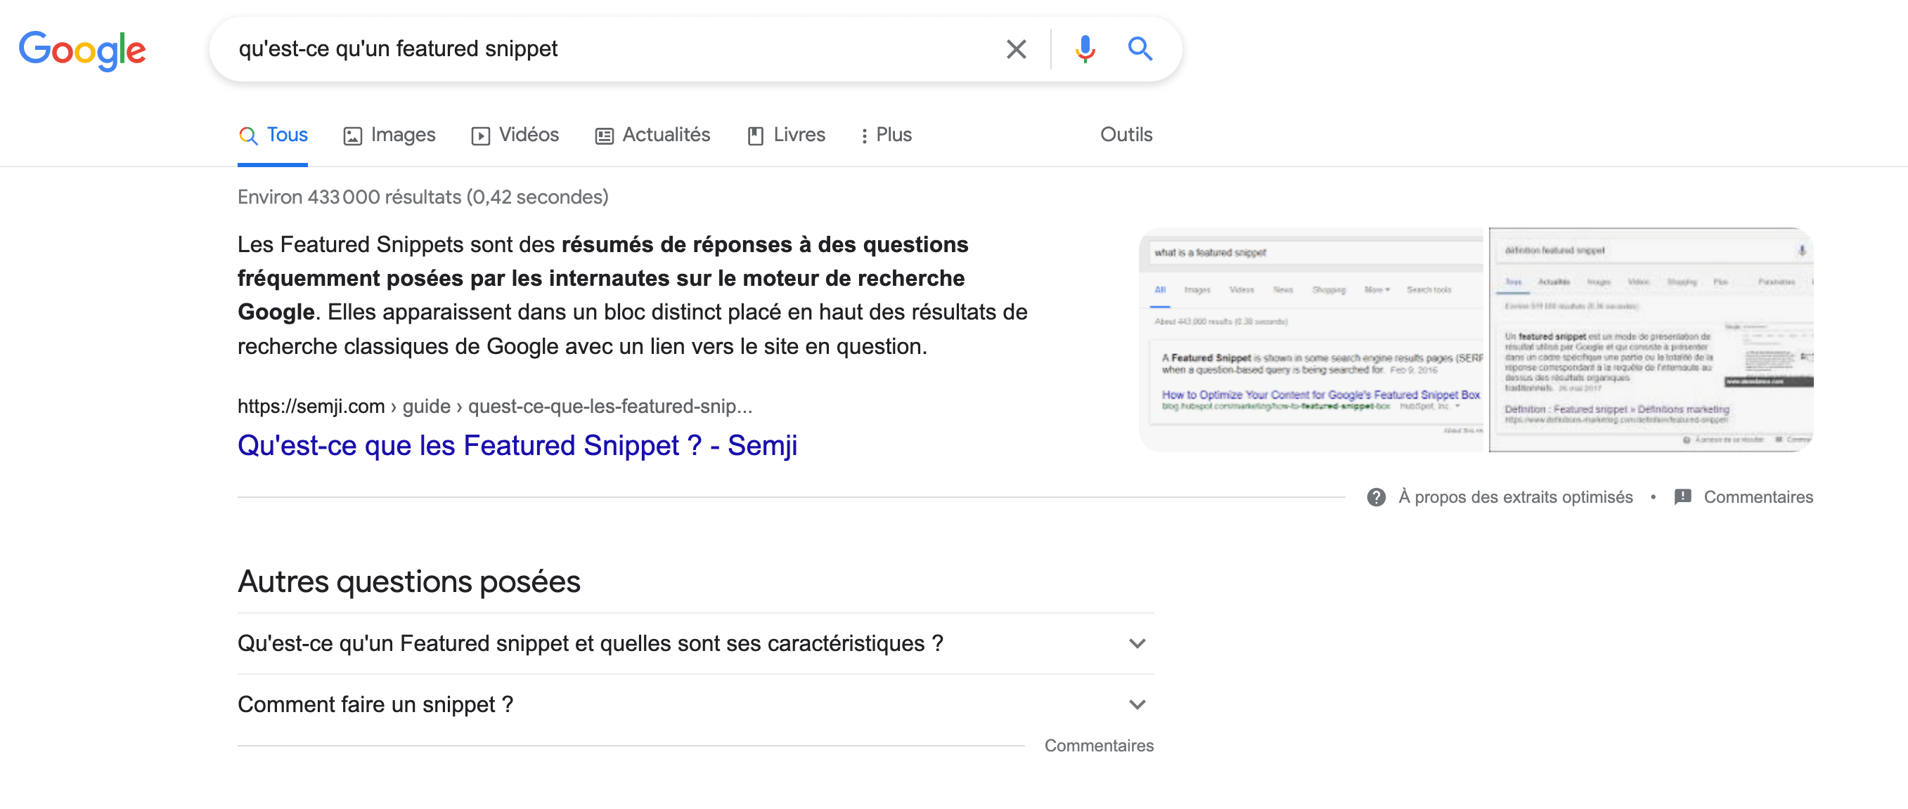
Task: Click the question mark help icon near extraits optimisés
Action: (1377, 496)
